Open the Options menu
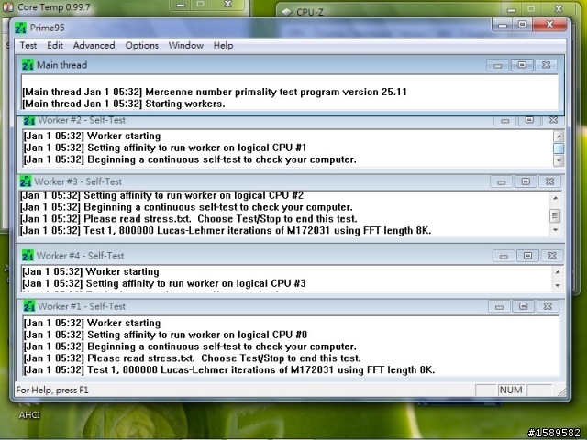 point(141,45)
